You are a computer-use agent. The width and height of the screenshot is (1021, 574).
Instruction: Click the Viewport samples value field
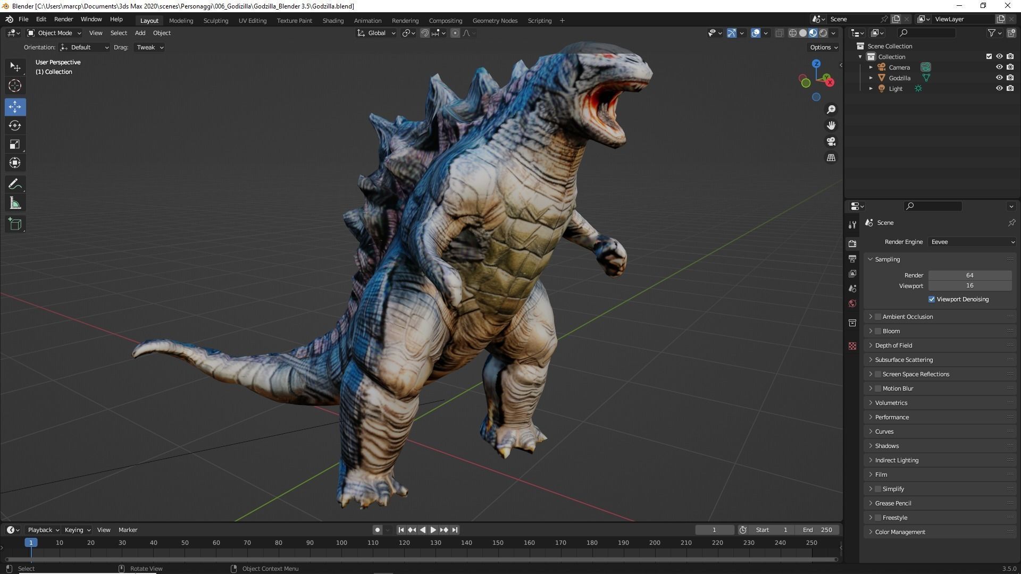tap(969, 286)
